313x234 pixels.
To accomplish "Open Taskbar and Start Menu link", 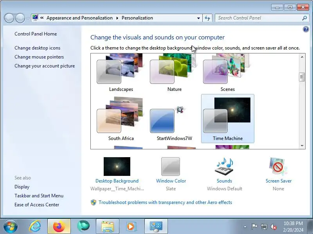I will click(39, 196).
